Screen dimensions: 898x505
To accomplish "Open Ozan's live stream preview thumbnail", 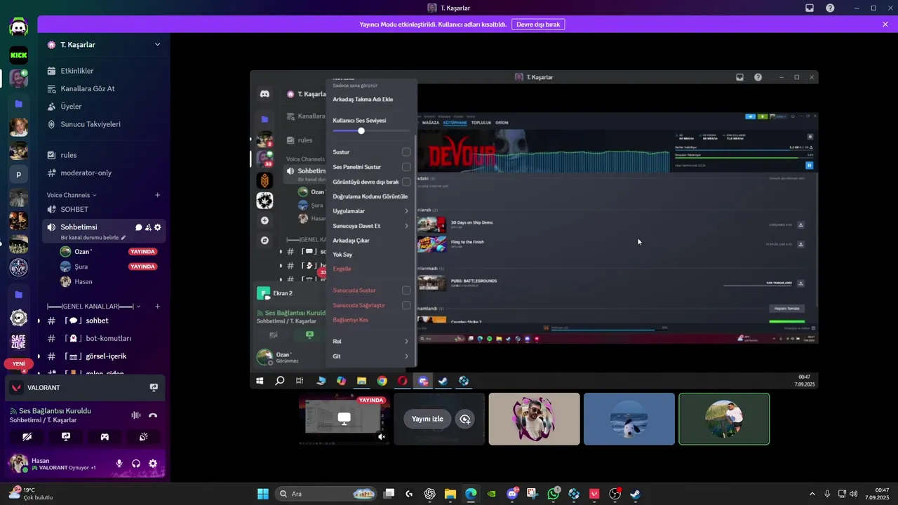I will pyautogui.click(x=344, y=419).
